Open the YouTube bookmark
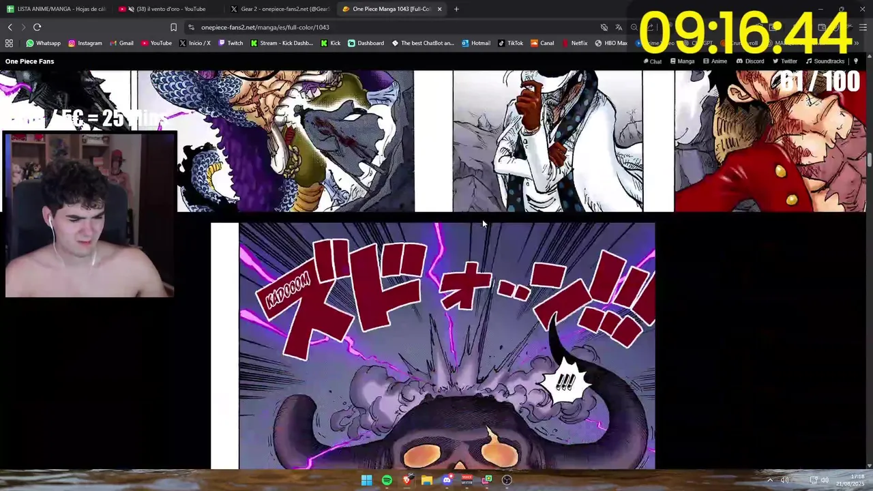The height and width of the screenshot is (491, 873). [156, 43]
